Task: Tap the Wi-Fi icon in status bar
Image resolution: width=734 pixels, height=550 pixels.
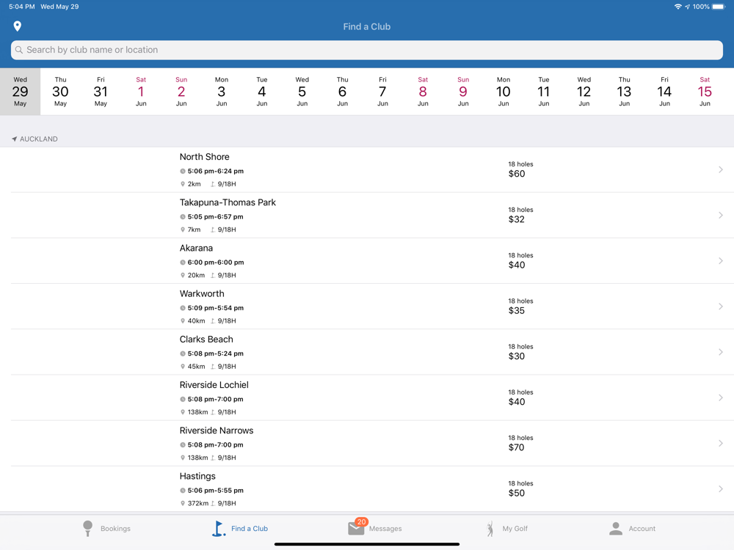Action: pyautogui.click(x=677, y=7)
